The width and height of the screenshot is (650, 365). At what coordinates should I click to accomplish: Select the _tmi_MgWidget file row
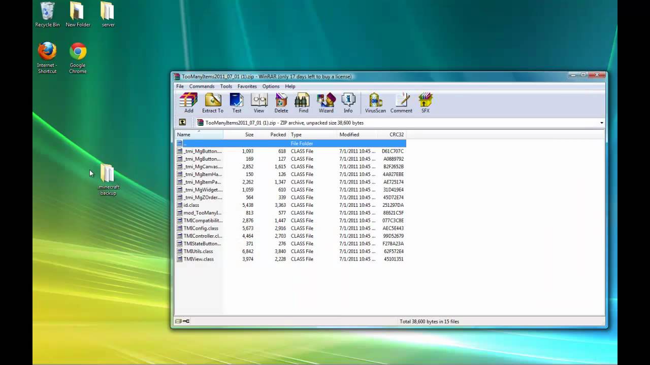pos(290,190)
